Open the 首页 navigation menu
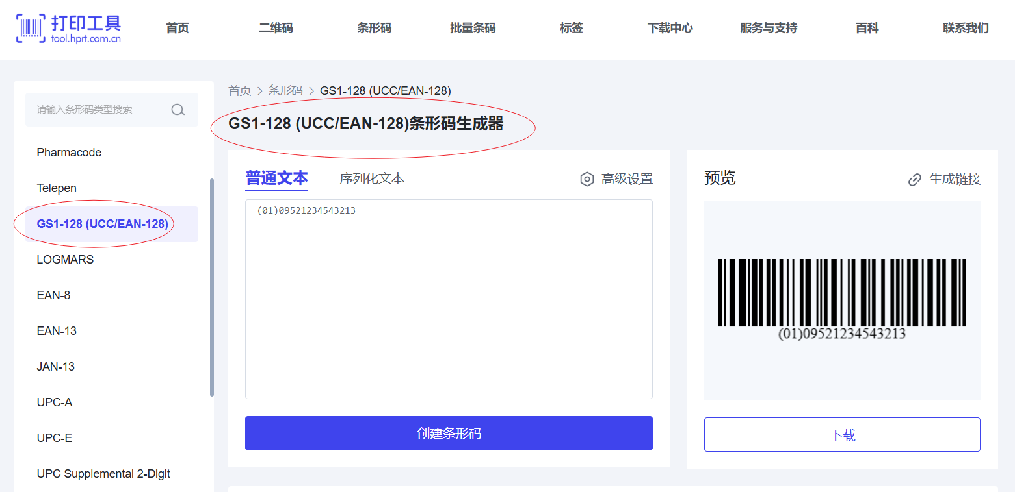 (178, 28)
